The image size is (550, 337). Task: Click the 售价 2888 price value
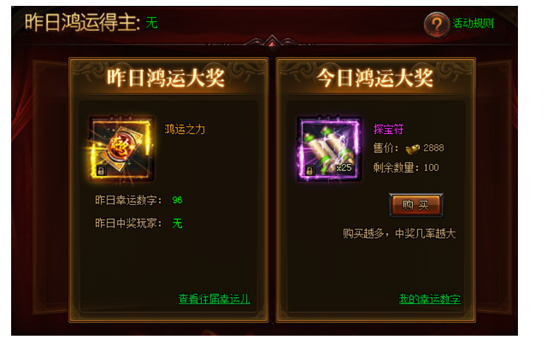point(434,148)
